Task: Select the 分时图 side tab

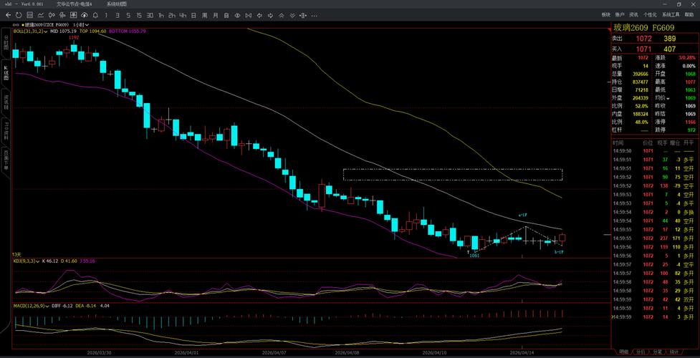Action: [6, 41]
